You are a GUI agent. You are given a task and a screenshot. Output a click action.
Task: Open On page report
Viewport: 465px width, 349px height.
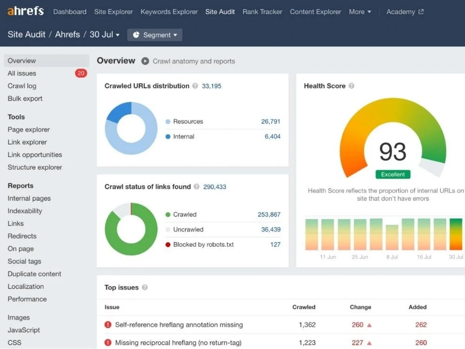(21, 248)
